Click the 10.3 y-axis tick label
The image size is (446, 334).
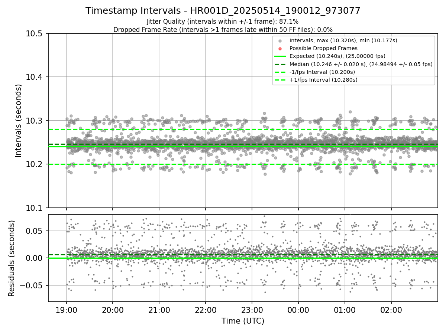[34, 121]
